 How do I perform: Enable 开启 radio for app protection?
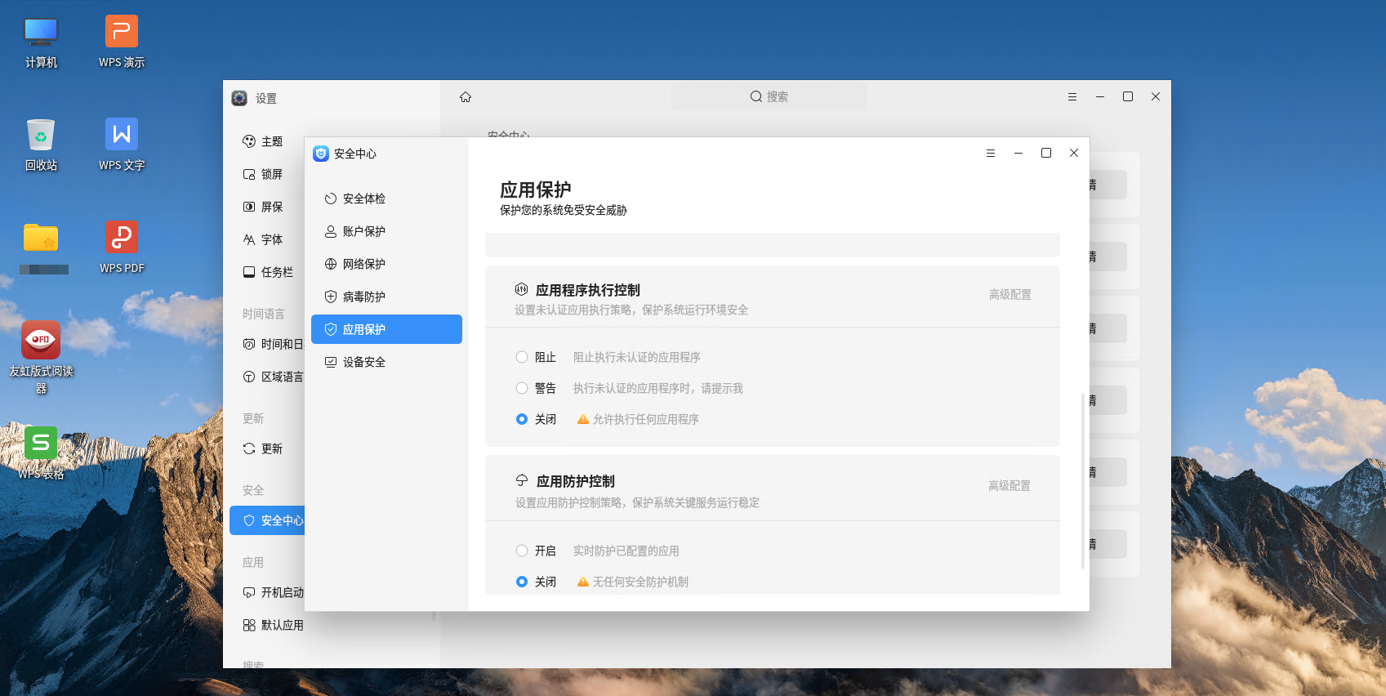(x=522, y=551)
